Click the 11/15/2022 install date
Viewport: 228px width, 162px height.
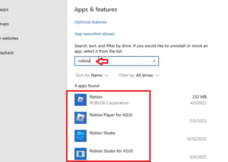(x=197, y=139)
